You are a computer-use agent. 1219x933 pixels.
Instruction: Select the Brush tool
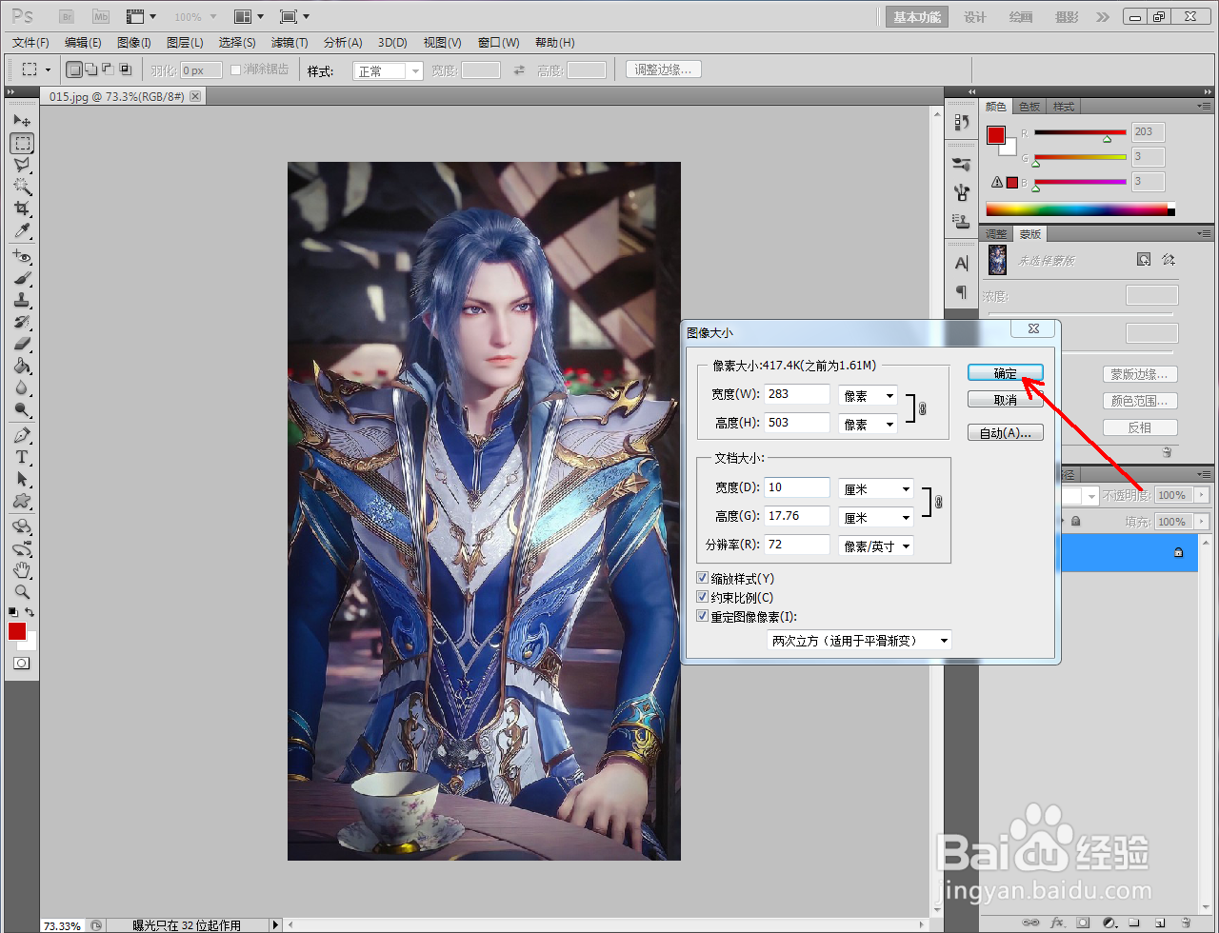click(x=22, y=279)
